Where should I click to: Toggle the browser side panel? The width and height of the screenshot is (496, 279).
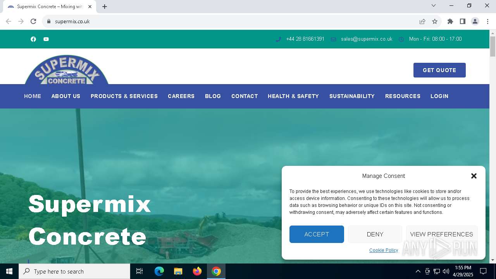tap(463, 21)
